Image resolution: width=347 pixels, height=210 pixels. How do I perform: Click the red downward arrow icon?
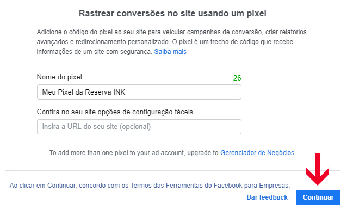[318, 169]
